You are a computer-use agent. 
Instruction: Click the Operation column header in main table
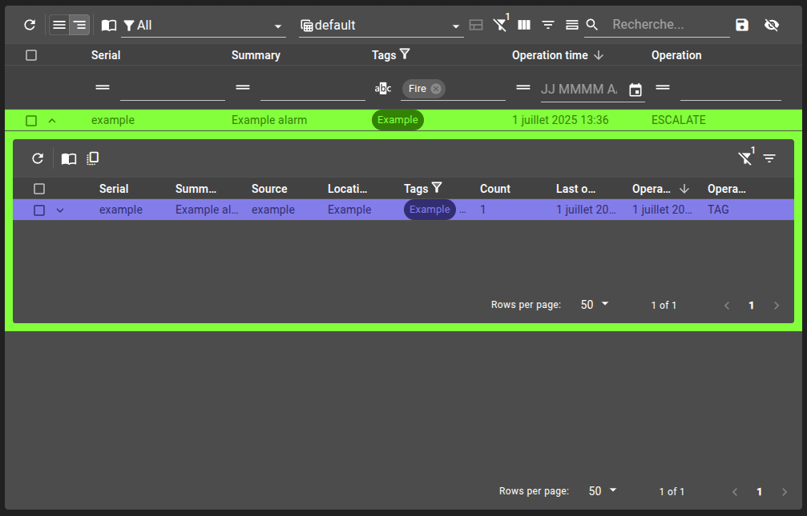676,55
